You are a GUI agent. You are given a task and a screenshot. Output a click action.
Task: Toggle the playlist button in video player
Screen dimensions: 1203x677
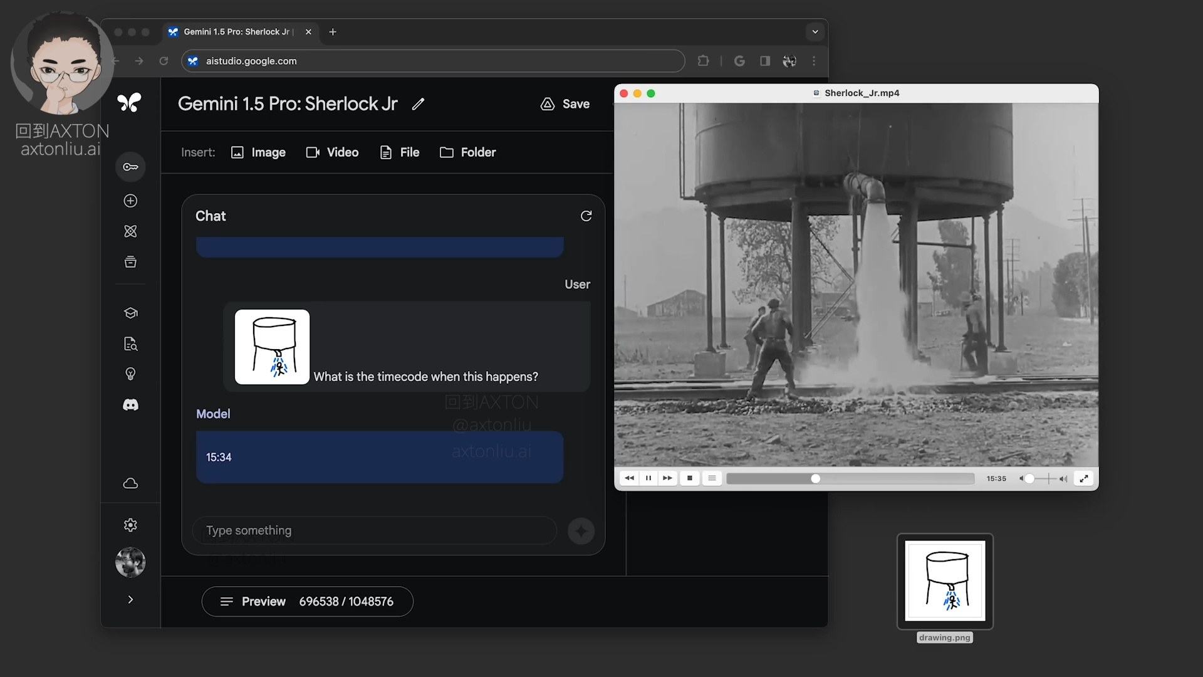712,478
